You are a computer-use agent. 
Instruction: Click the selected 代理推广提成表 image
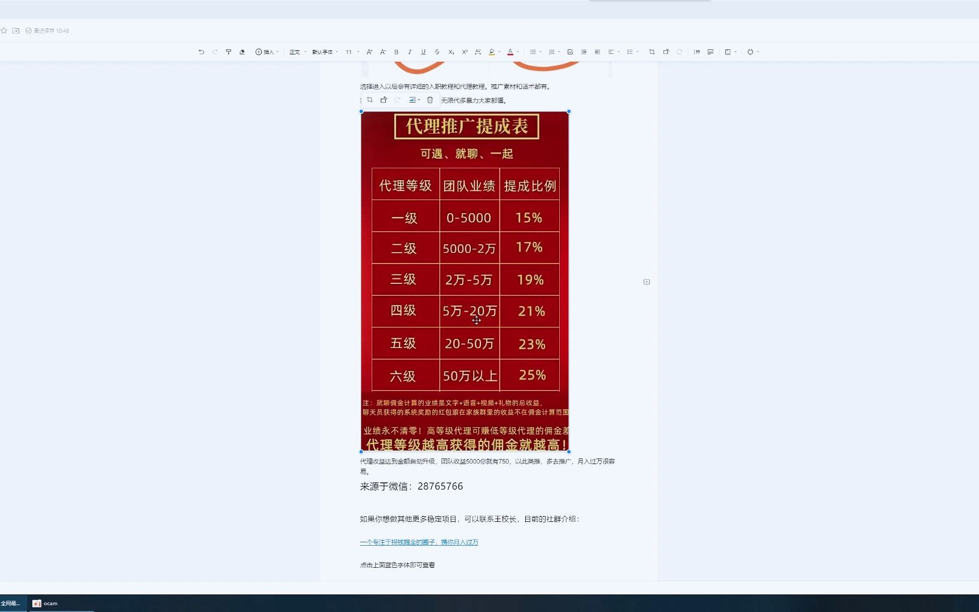pos(465,282)
